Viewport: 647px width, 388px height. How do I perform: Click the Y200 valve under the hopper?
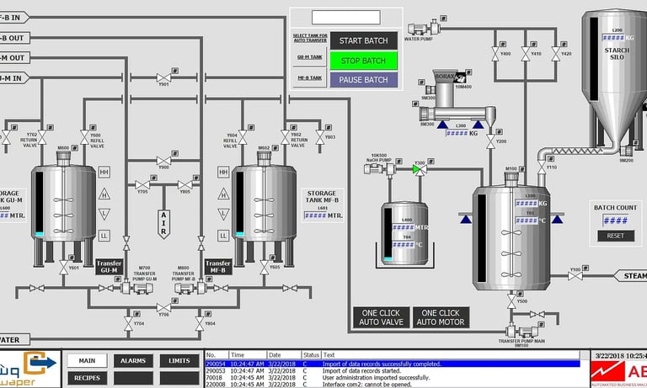[x=490, y=141]
